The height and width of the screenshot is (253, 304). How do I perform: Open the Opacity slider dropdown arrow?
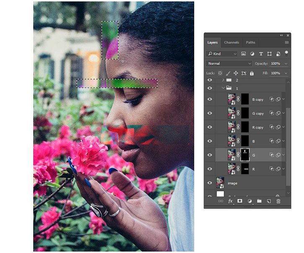286,64
